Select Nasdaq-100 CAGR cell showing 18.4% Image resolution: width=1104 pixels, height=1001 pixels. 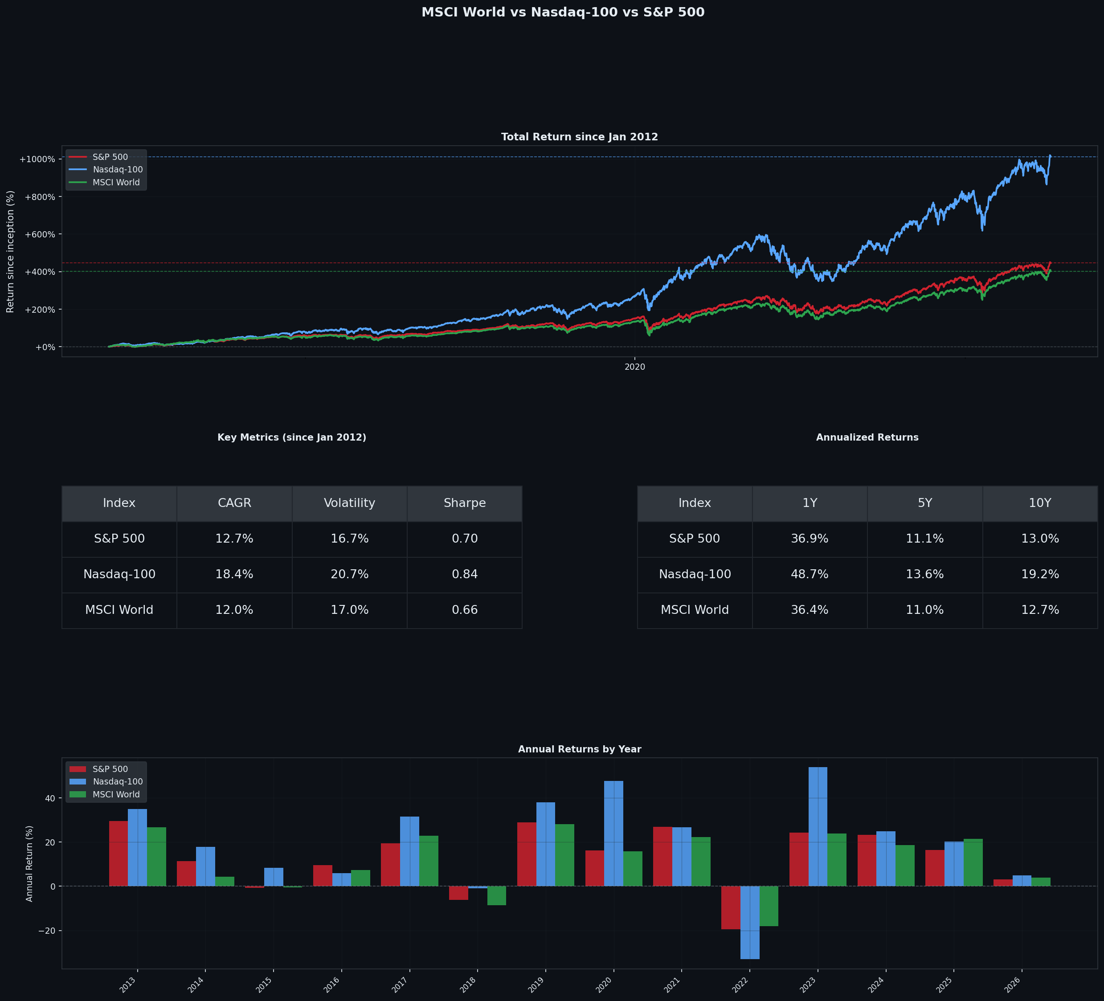234,574
